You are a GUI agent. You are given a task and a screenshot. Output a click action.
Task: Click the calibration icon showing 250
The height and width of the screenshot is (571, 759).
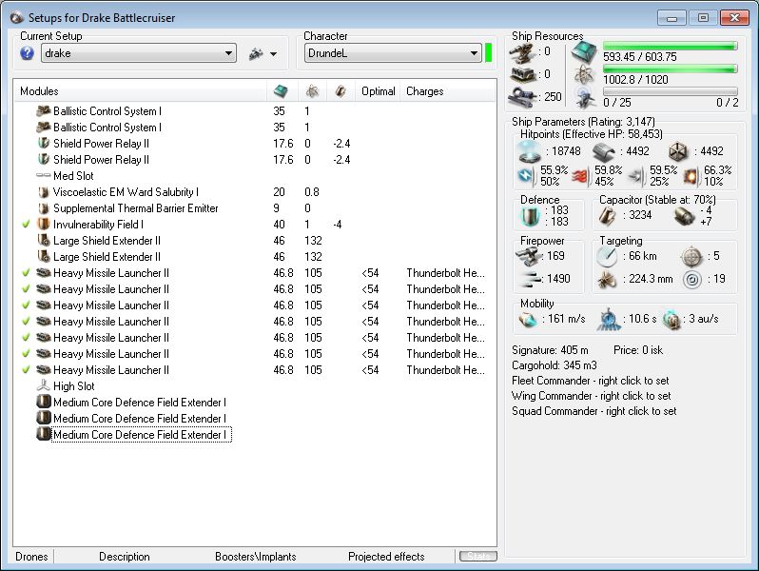coord(522,97)
